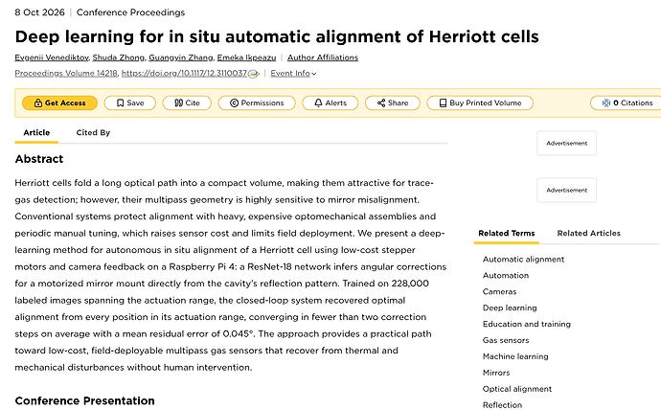
Task: Click the share icon on Share
Action: (x=381, y=102)
